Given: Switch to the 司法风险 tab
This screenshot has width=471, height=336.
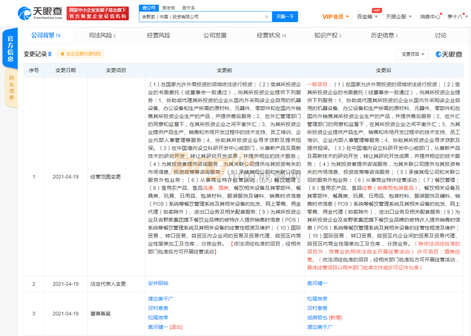Looking at the screenshot, I should click(x=102, y=35).
